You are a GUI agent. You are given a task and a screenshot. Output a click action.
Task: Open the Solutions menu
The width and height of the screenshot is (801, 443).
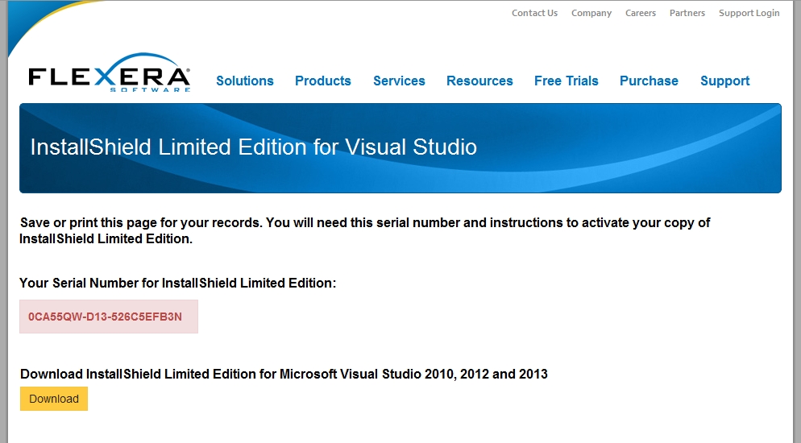pos(245,81)
